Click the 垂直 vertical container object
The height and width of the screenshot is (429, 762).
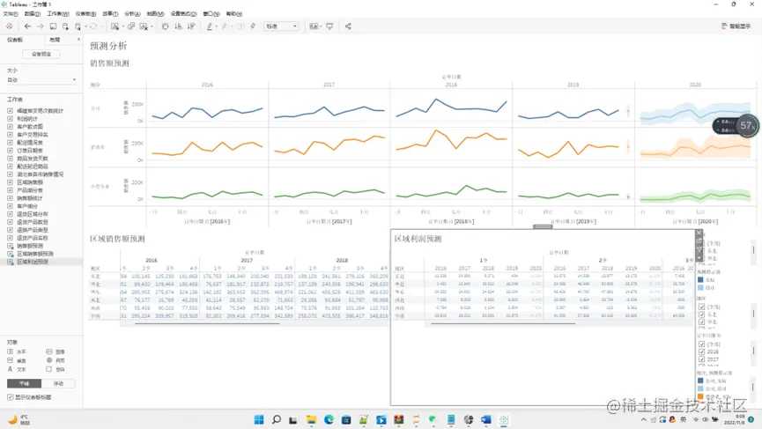[17, 360]
